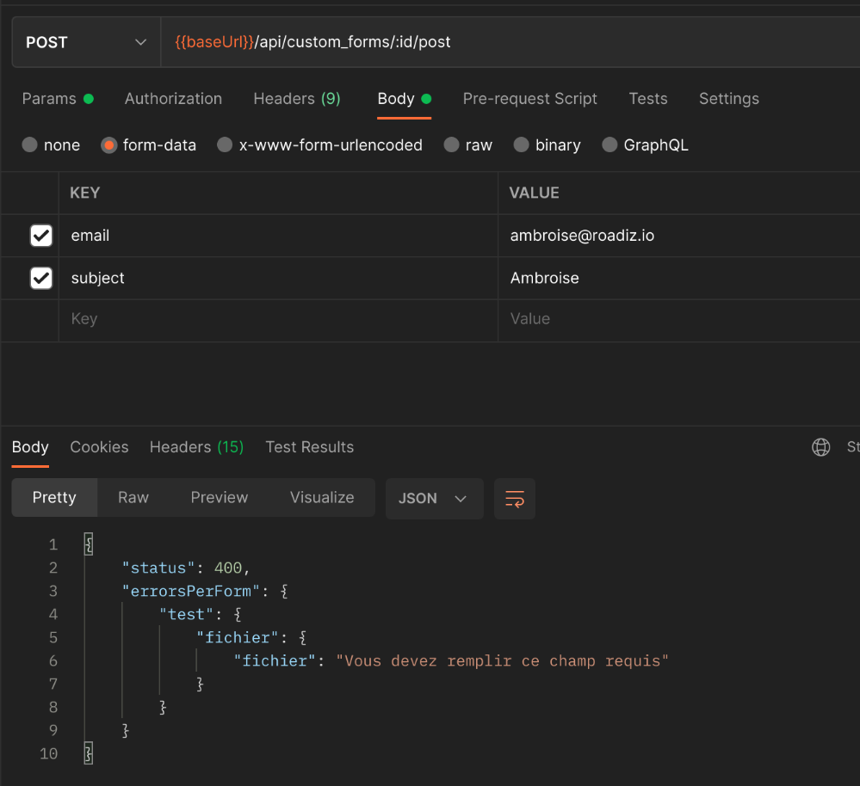The image size is (860, 786).
Task: Open the response Headers (15) tab
Action: tap(197, 447)
